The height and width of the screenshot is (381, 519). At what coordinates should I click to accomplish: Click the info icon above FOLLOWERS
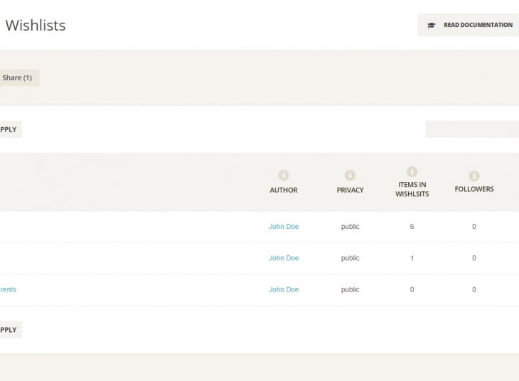(x=474, y=176)
